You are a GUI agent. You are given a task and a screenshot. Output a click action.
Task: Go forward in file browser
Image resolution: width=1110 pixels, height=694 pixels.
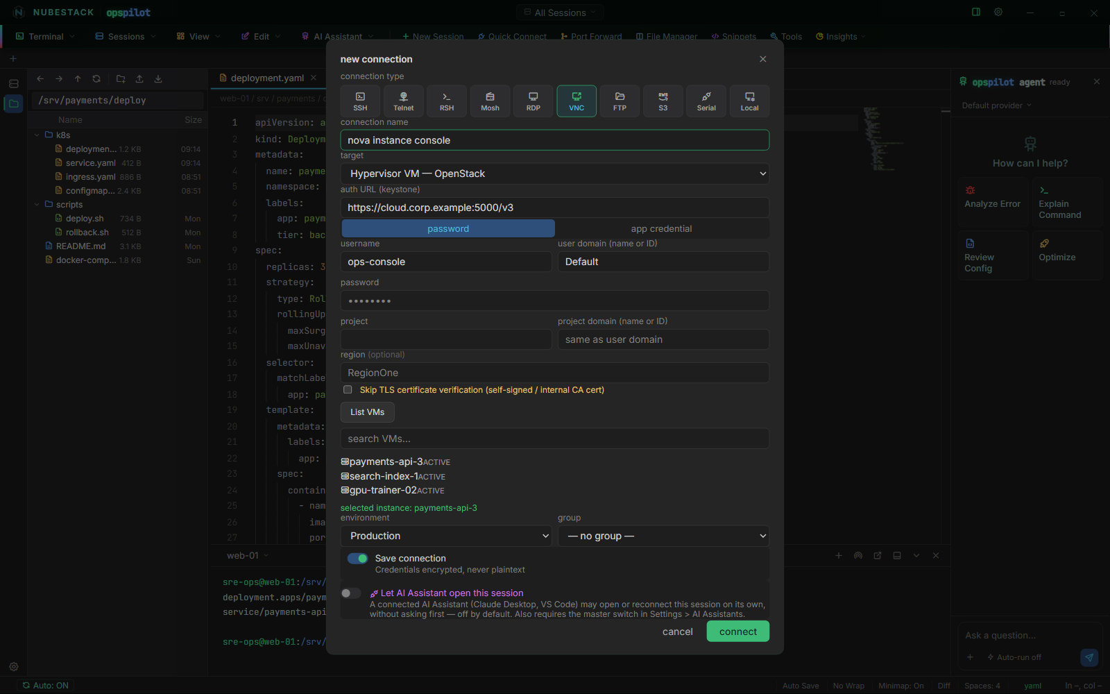pyautogui.click(x=59, y=79)
